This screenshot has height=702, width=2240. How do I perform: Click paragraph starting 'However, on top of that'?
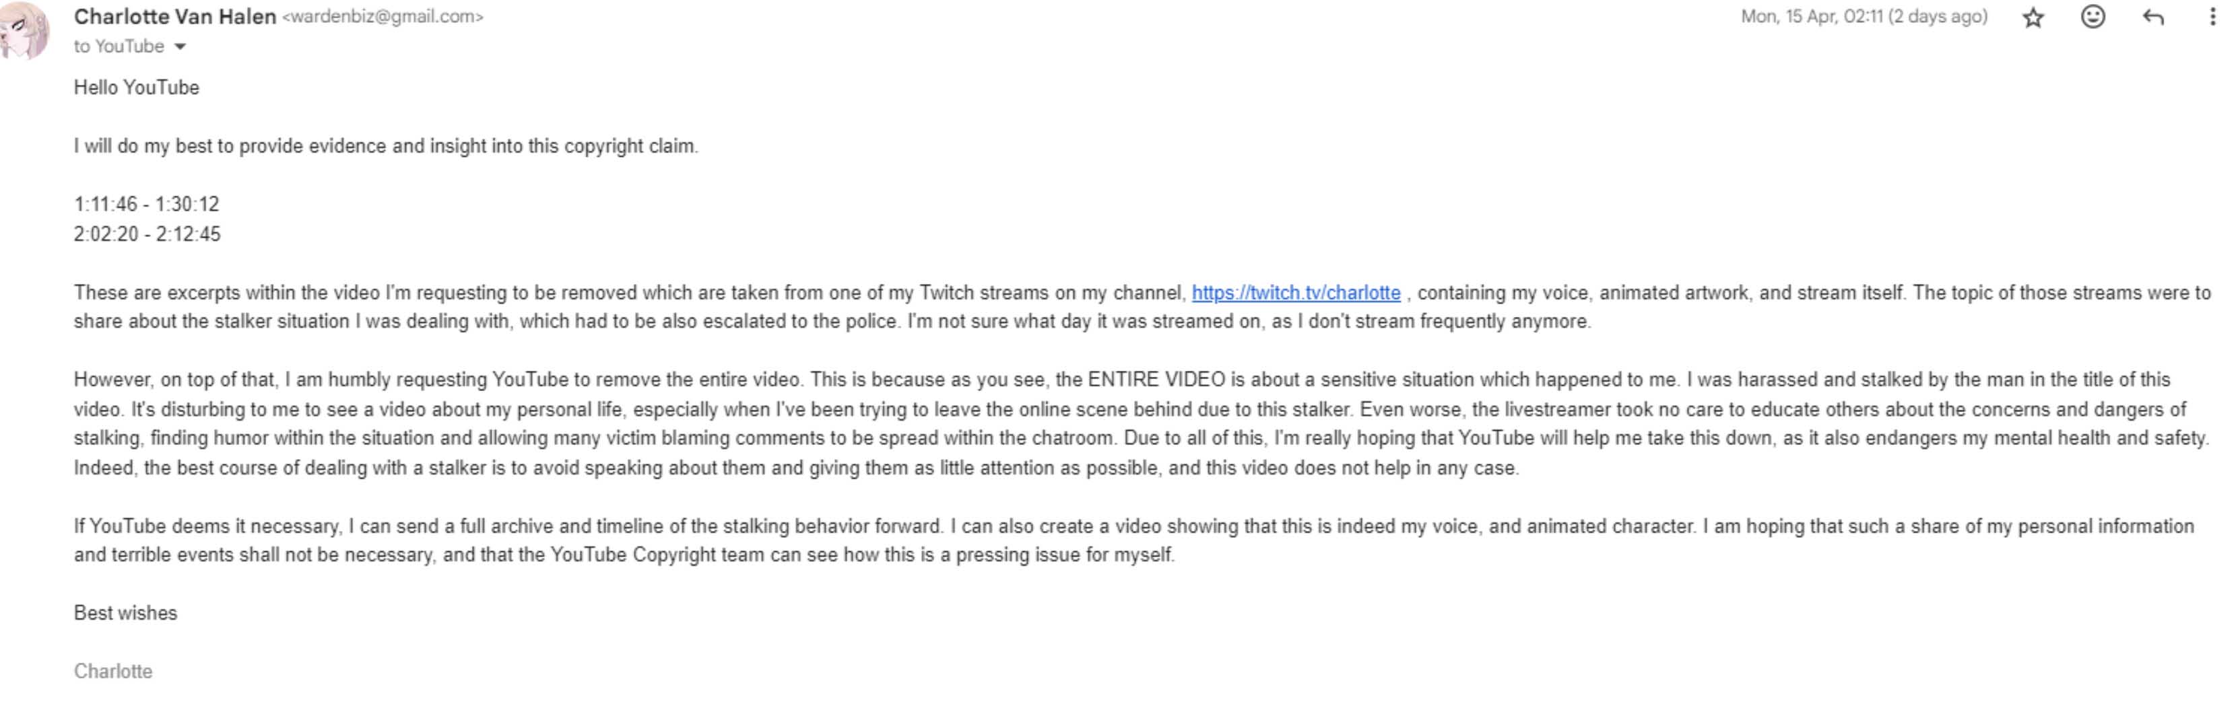click(1141, 424)
